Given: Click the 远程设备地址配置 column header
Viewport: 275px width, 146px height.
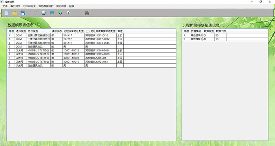Looking at the screenshot, I should point(74,31).
